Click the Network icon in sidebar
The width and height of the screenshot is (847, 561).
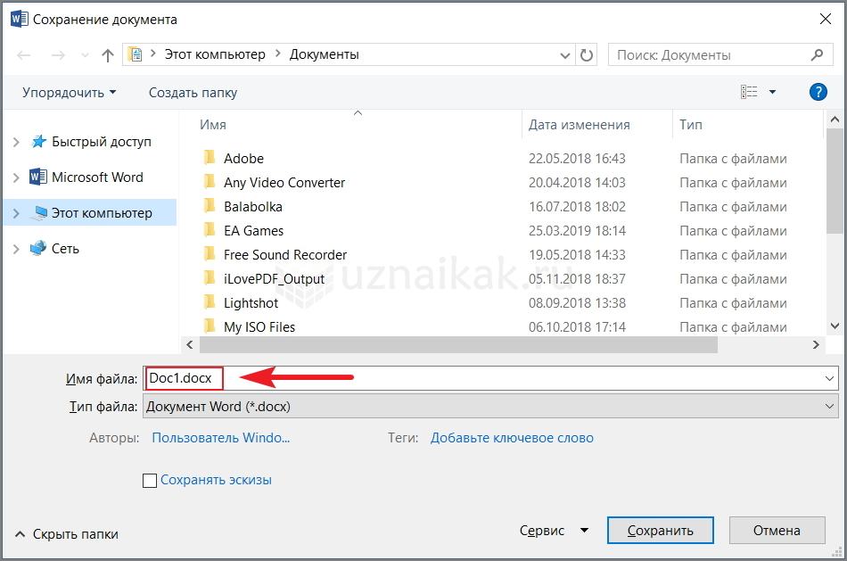click(x=38, y=249)
